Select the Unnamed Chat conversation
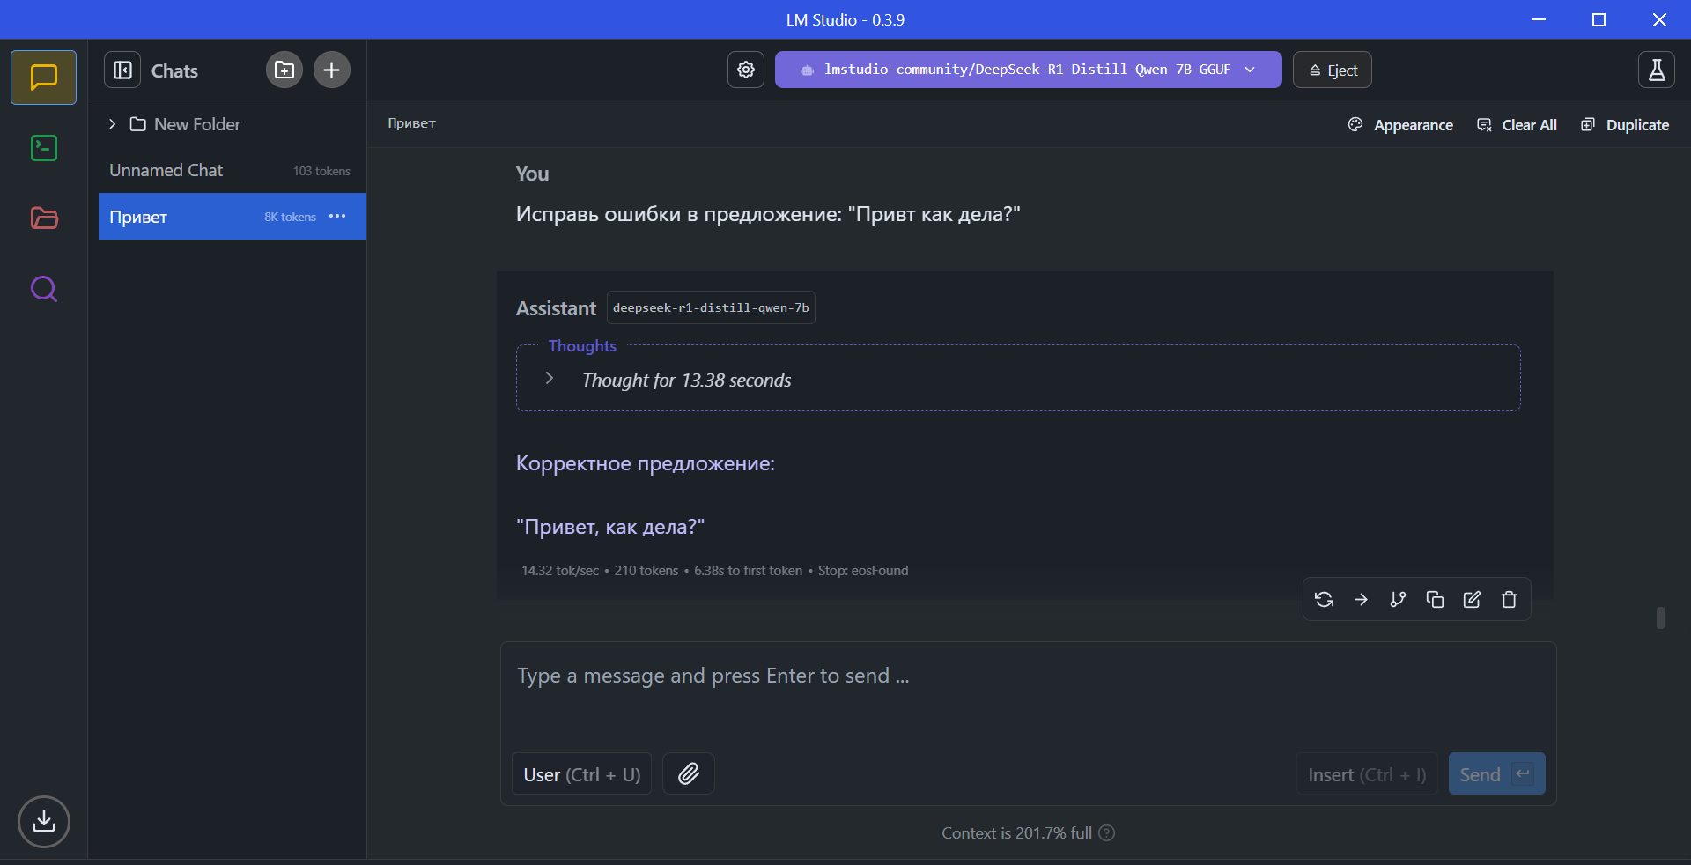The image size is (1691, 865). [x=166, y=170]
